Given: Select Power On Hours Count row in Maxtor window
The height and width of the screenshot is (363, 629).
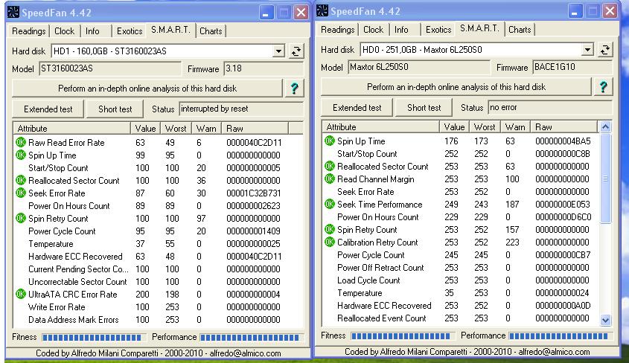Looking at the screenshot, I should 461,216.
